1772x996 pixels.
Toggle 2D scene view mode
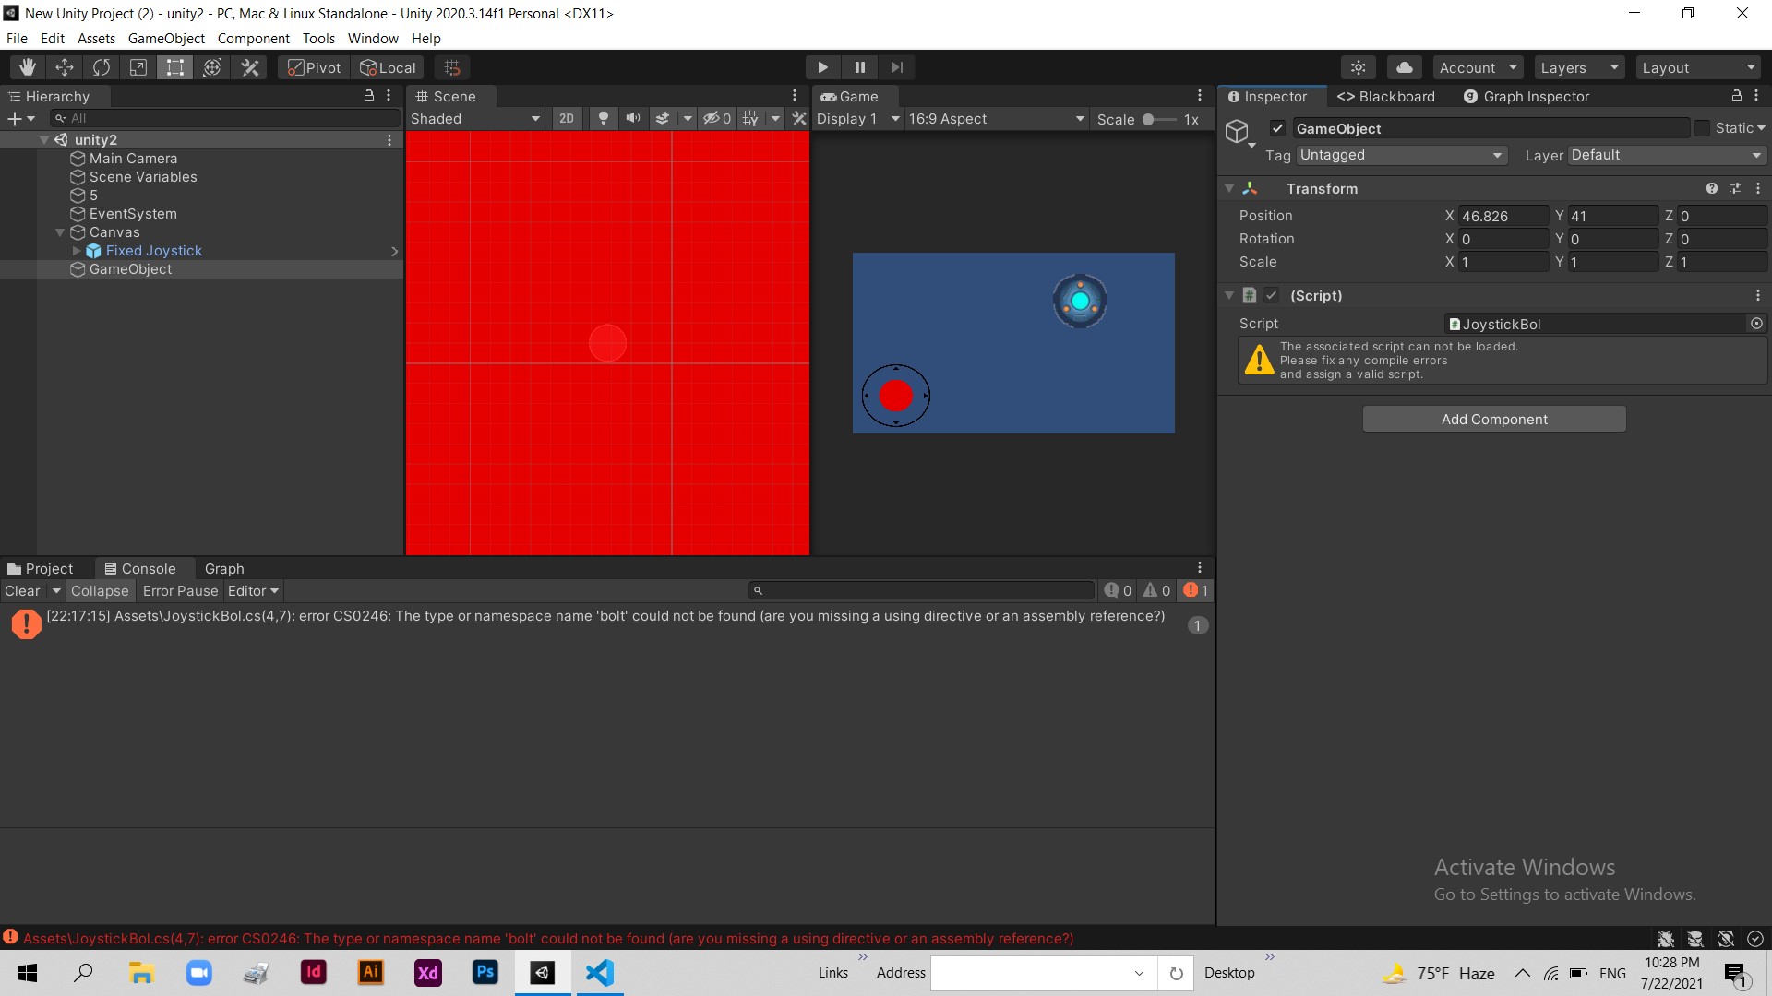point(567,119)
